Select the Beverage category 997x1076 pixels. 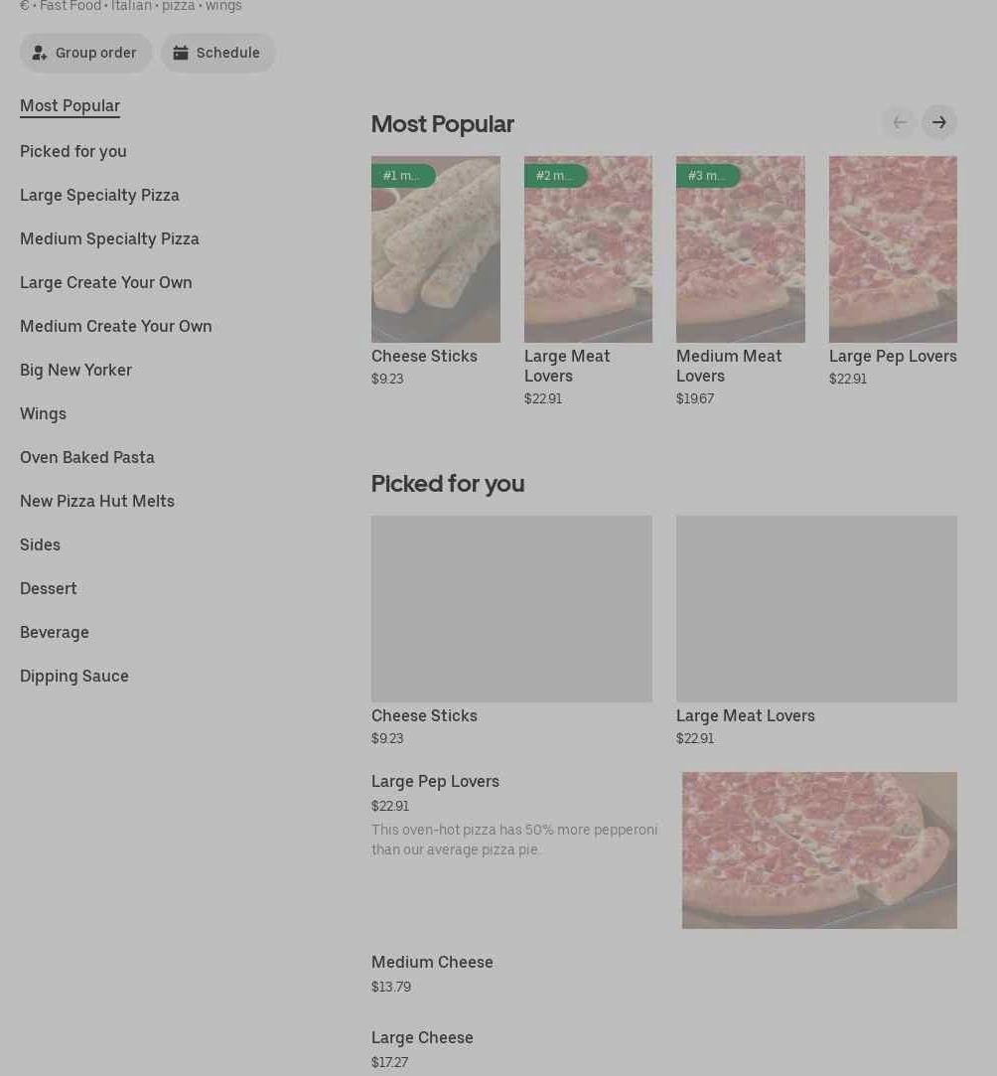55,632
